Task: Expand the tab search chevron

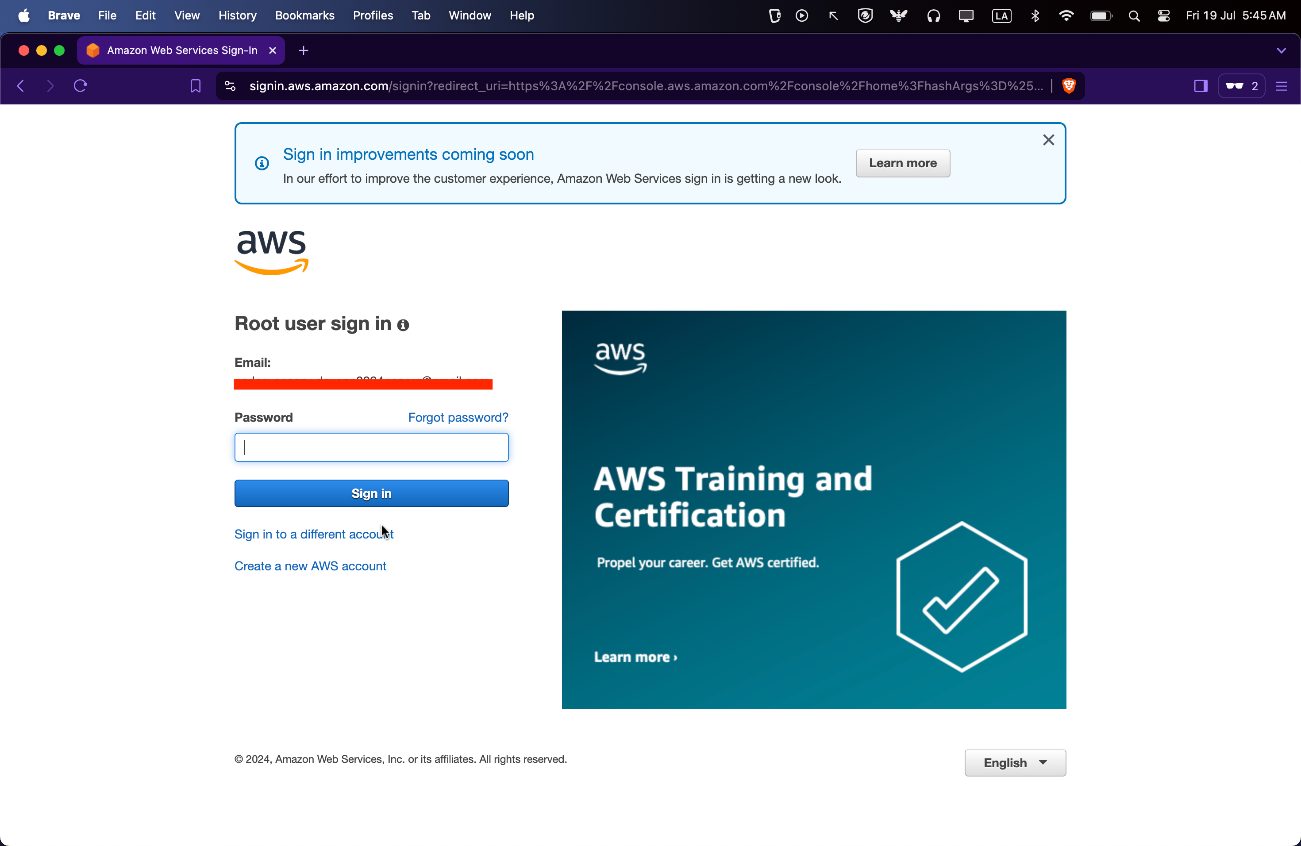Action: (x=1281, y=50)
